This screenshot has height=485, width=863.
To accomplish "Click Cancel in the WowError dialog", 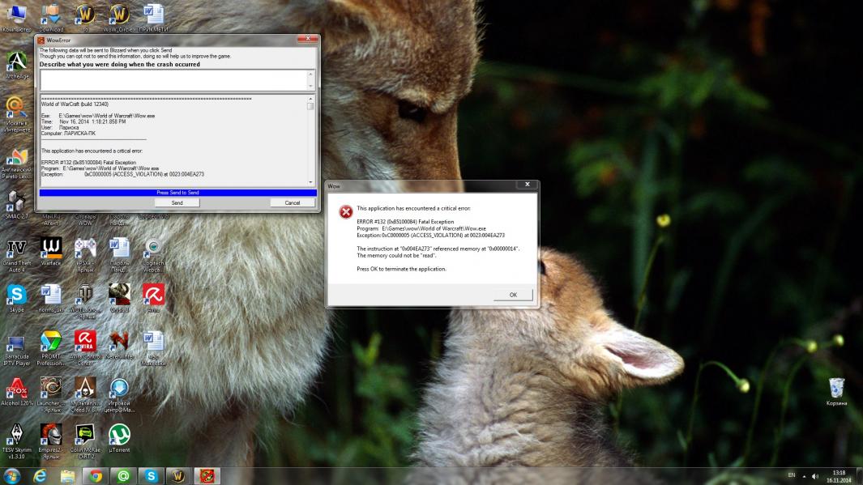I will pyautogui.click(x=292, y=203).
